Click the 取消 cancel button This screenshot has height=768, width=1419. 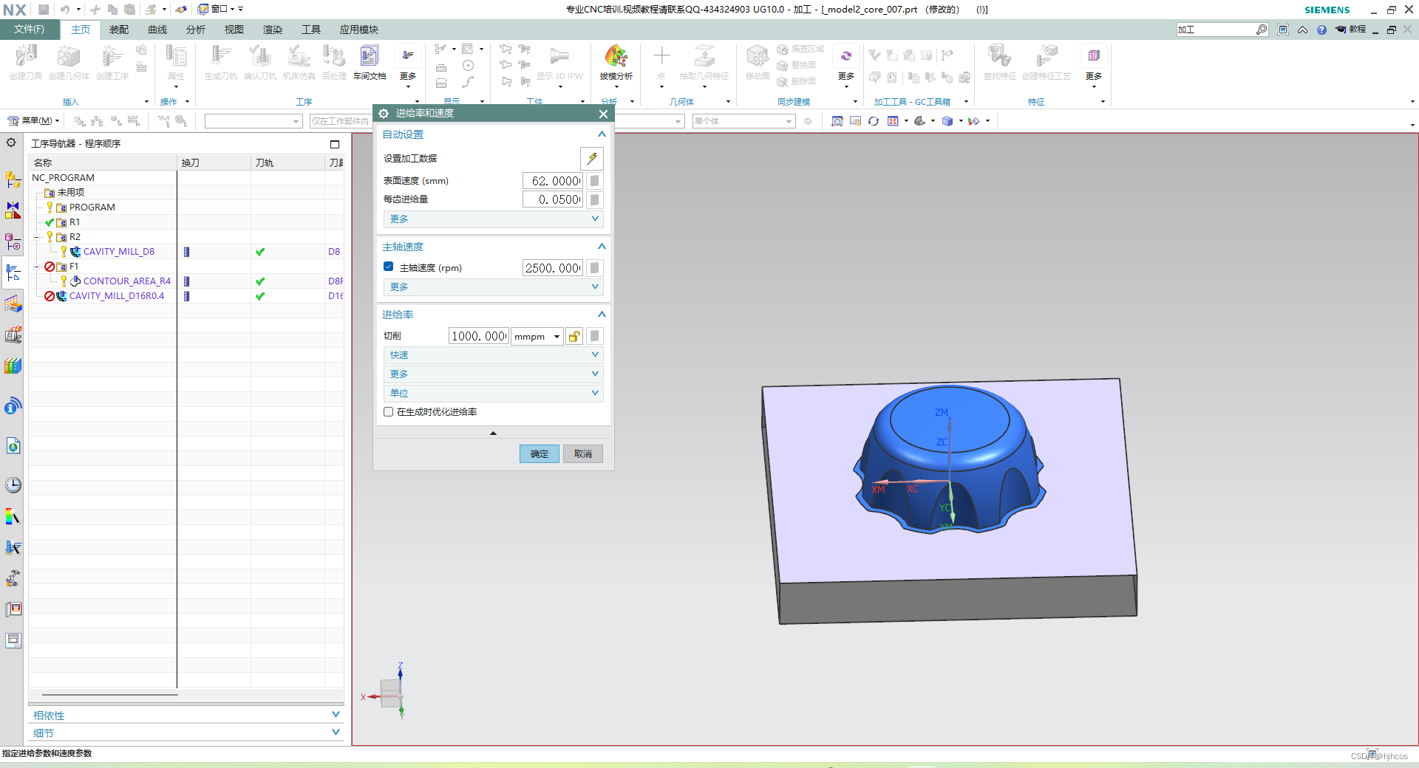(x=583, y=453)
